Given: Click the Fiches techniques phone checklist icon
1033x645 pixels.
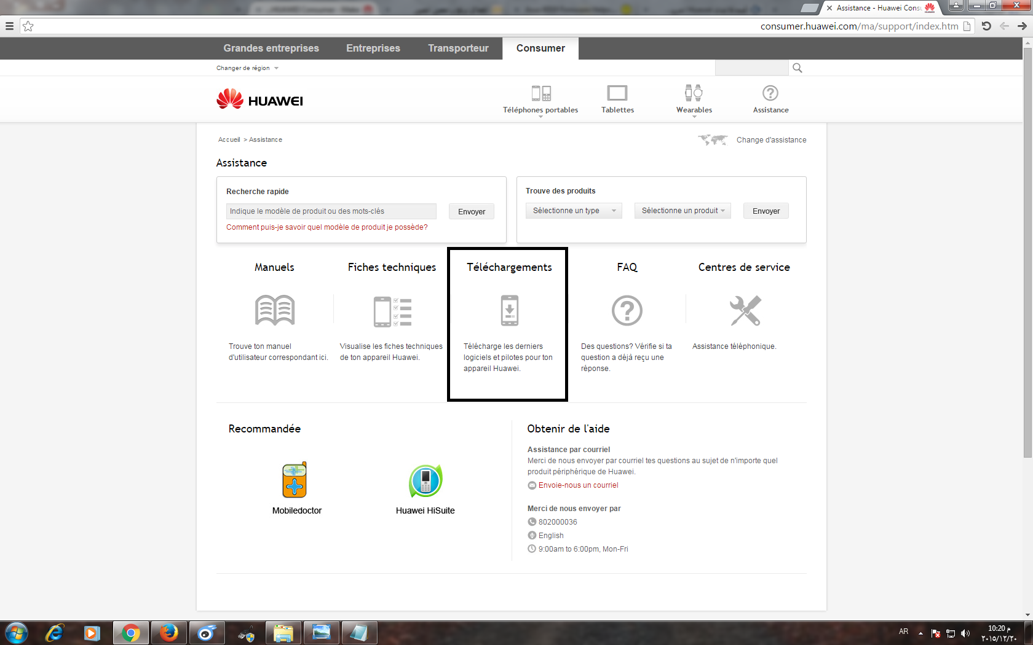Looking at the screenshot, I should (x=392, y=311).
